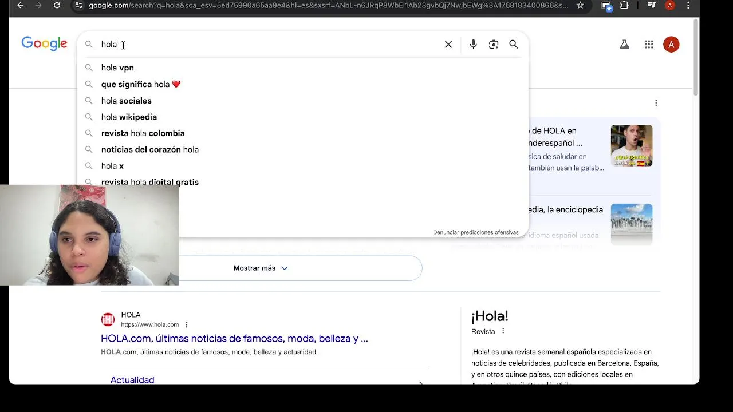Screen dimensions: 733x412
Task: Click the https://www.hola.com URL text
Action: [x=149, y=324]
